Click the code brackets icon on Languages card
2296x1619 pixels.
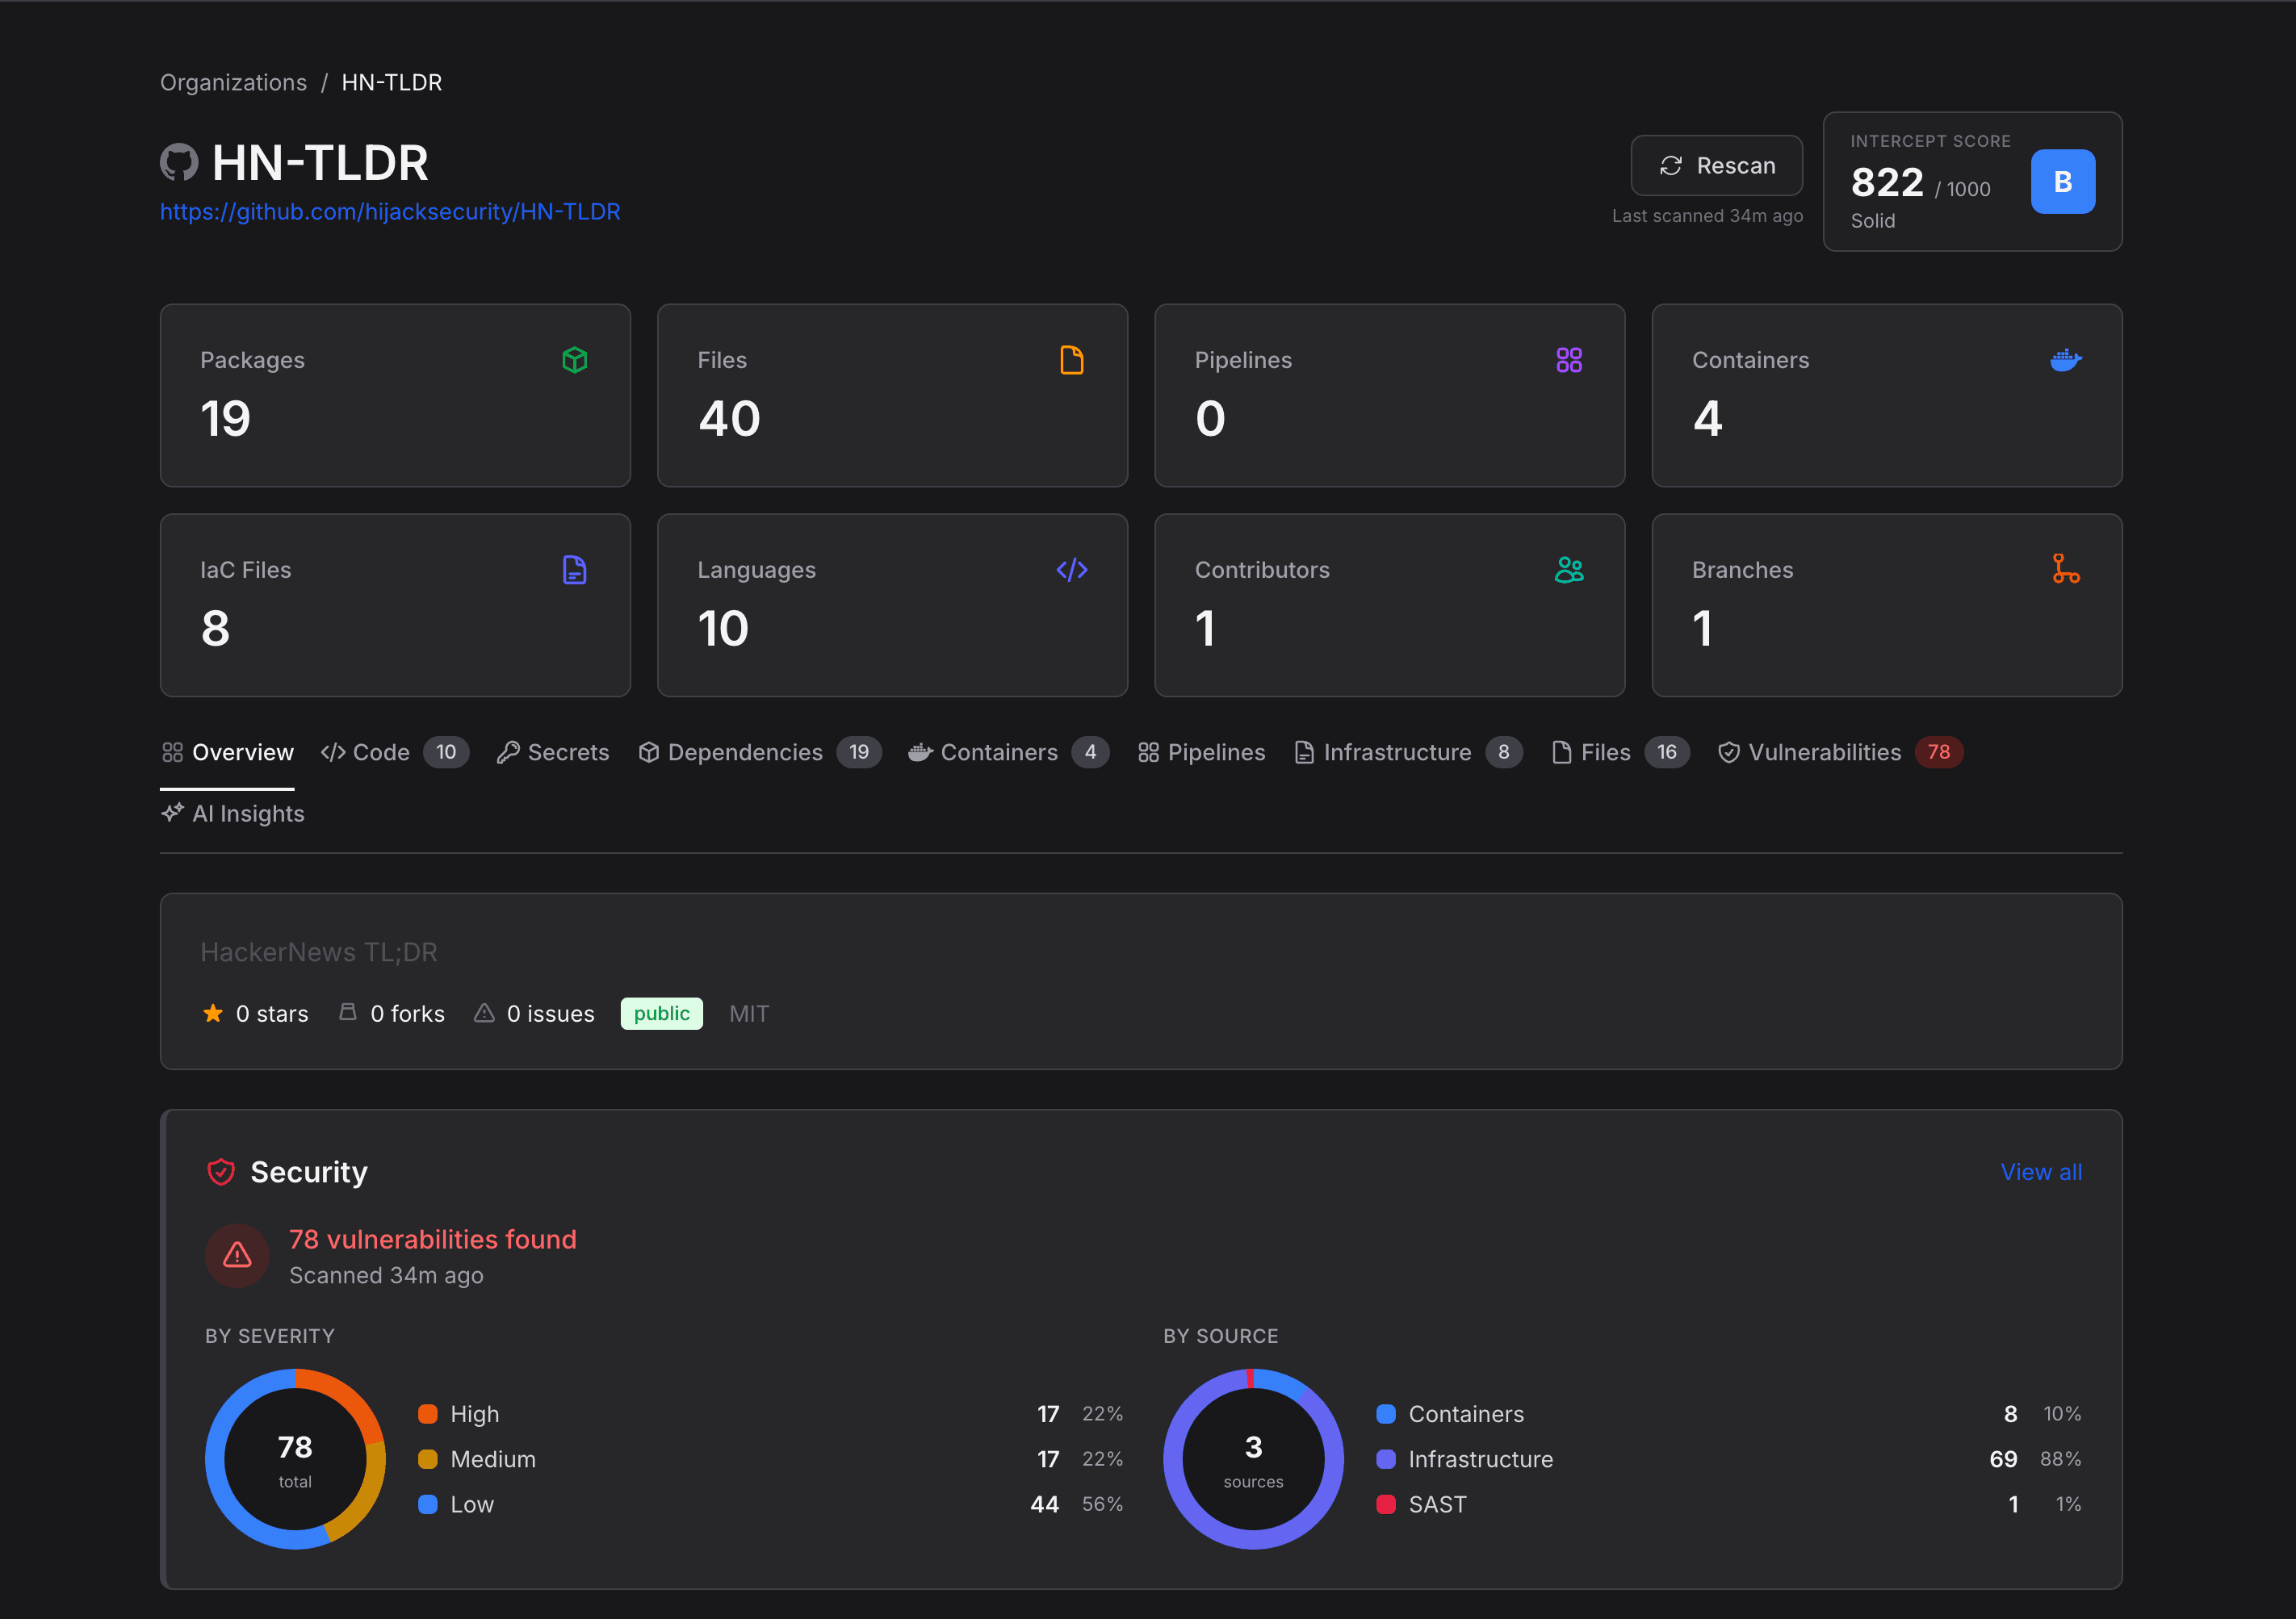click(x=1071, y=570)
